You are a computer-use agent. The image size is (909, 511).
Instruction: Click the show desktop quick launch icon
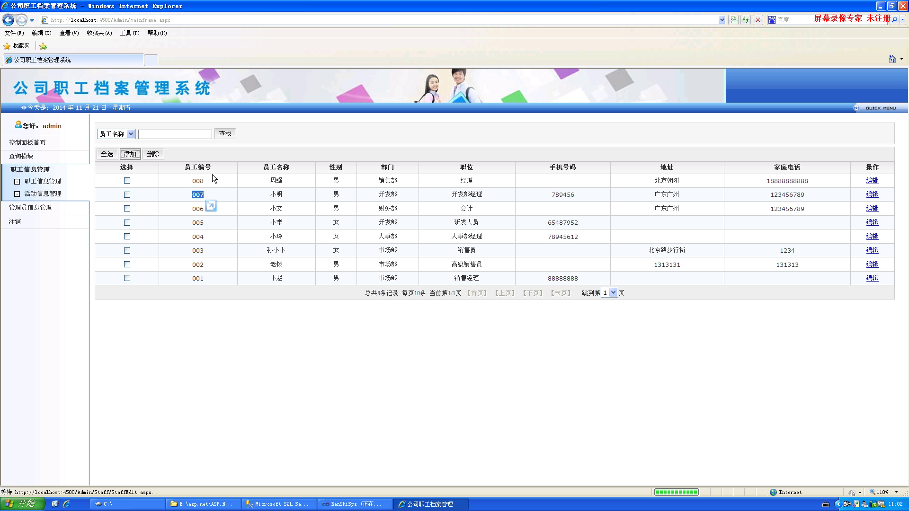pos(54,504)
